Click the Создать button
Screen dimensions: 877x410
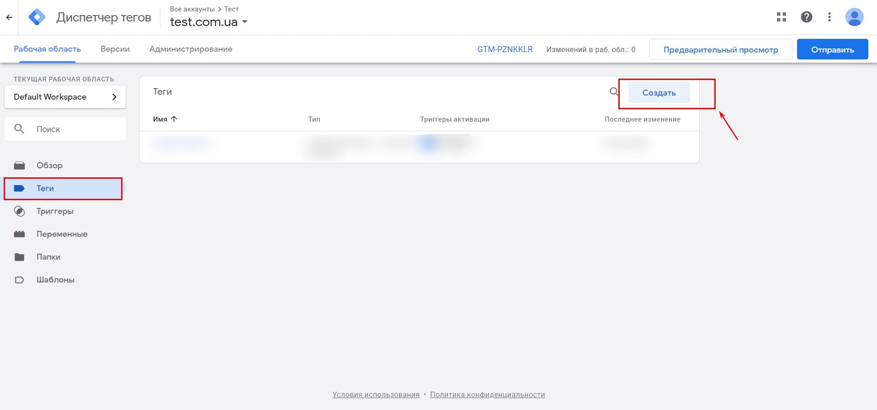click(659, 93)
